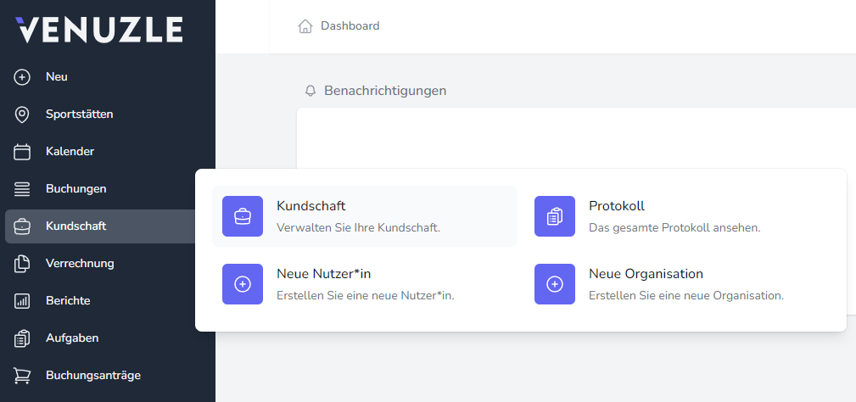Click the plus icon beside Neu
The width and height of the screenshot is (856, 402).
pyautogui.click(x=23, y=77)
